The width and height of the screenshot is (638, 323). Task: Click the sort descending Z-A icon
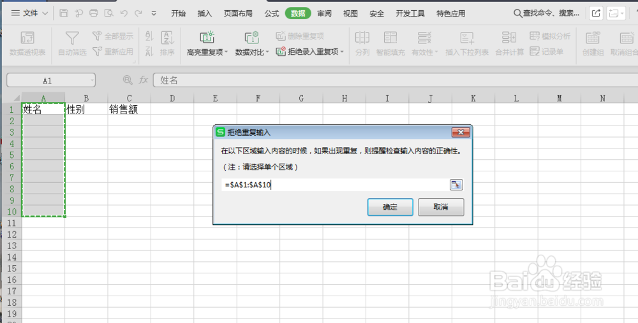click(x=149, y=52)
